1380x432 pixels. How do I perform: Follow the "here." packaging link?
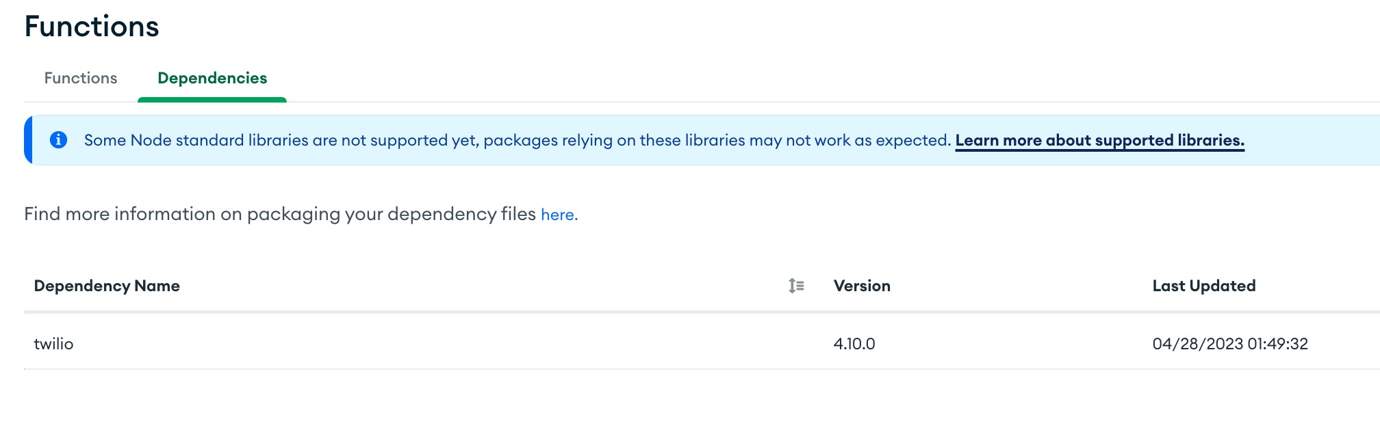[x=559, y=215]
